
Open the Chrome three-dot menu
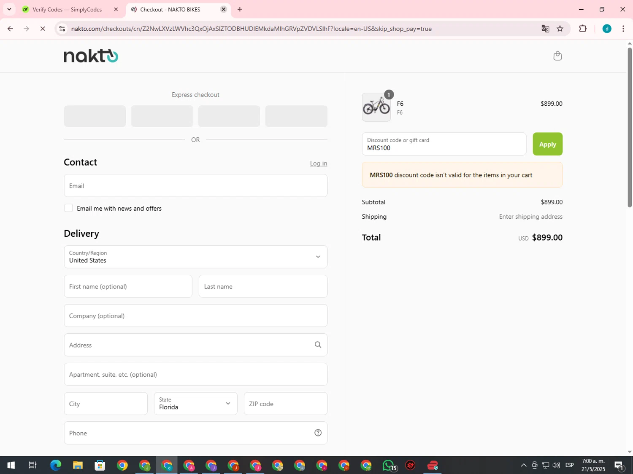[623, 29]
